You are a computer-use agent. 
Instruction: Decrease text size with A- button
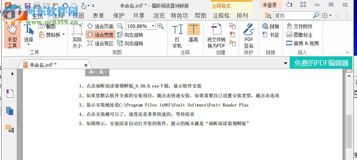pyautogui.click(x=102, y=72)
